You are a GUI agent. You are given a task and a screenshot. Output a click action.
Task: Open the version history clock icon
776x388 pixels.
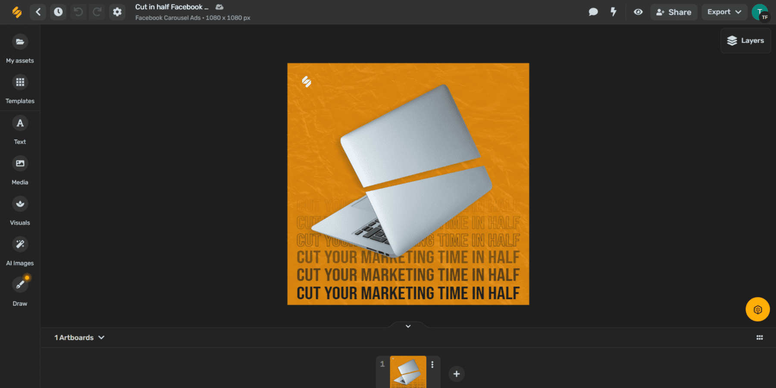pyautogui.click(x=58, y=12)
